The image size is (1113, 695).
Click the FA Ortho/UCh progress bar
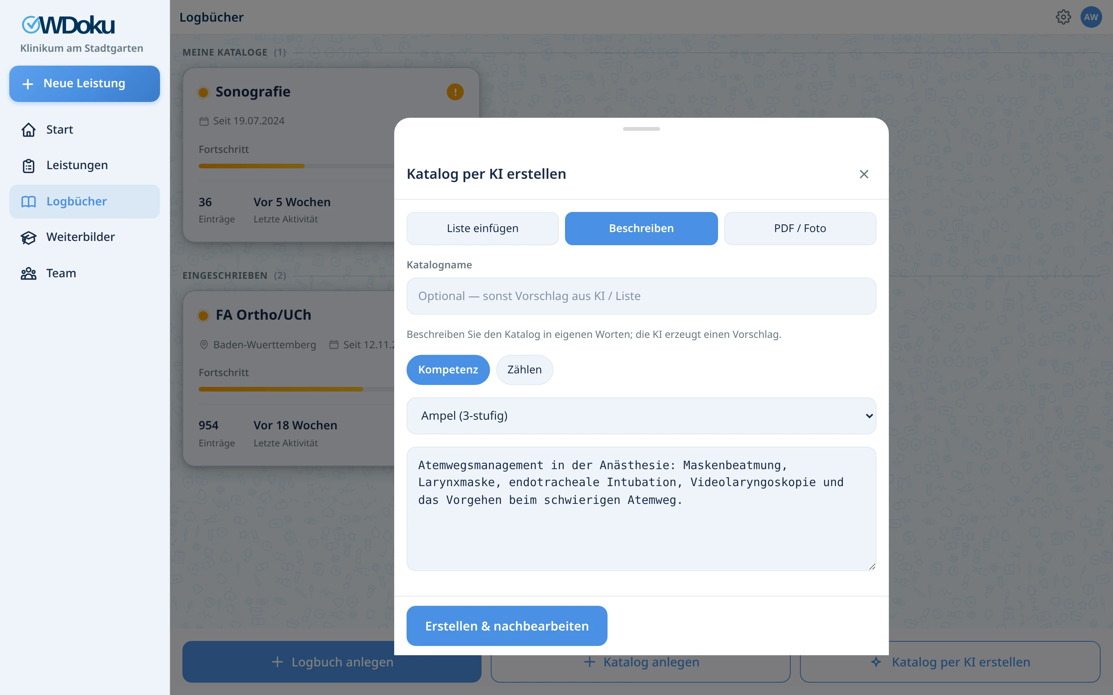(296, 389)
